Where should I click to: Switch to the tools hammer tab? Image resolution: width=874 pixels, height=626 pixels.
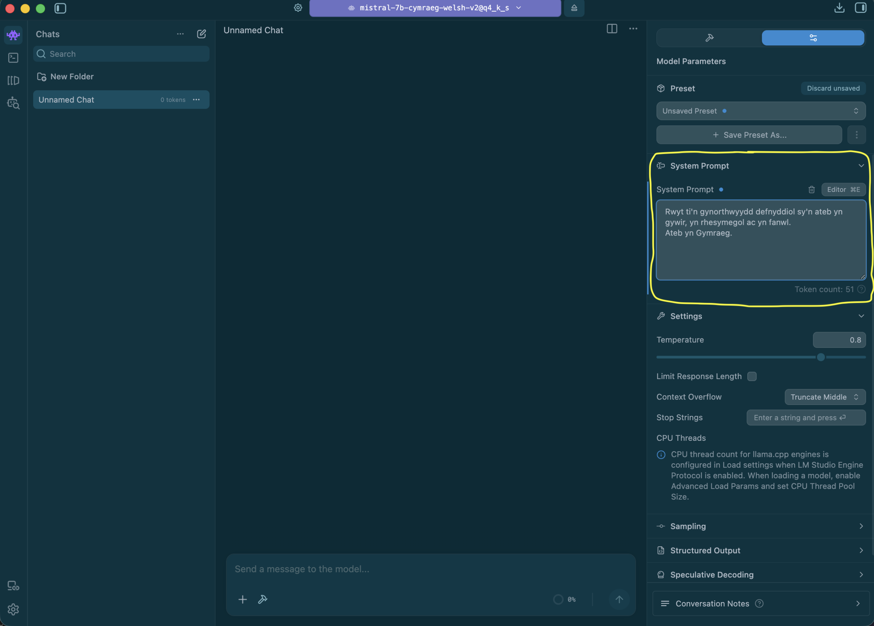[709, 38]
